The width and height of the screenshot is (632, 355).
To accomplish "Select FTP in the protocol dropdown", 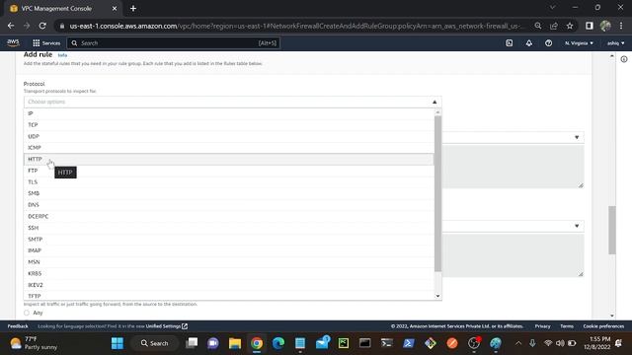I will tap(229, 171).
